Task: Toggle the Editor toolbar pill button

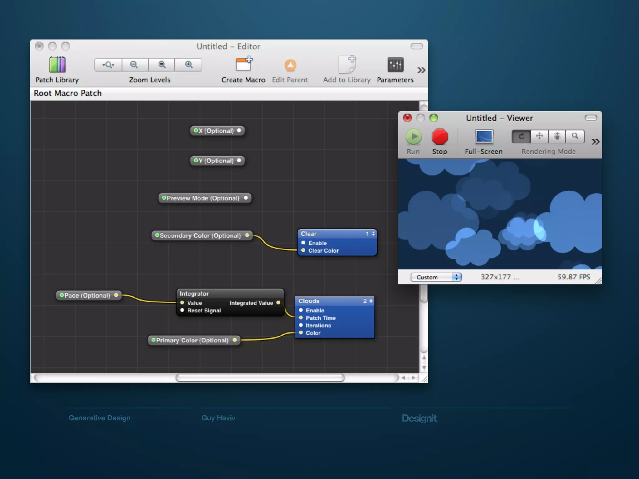Action: tap(417, 46)
